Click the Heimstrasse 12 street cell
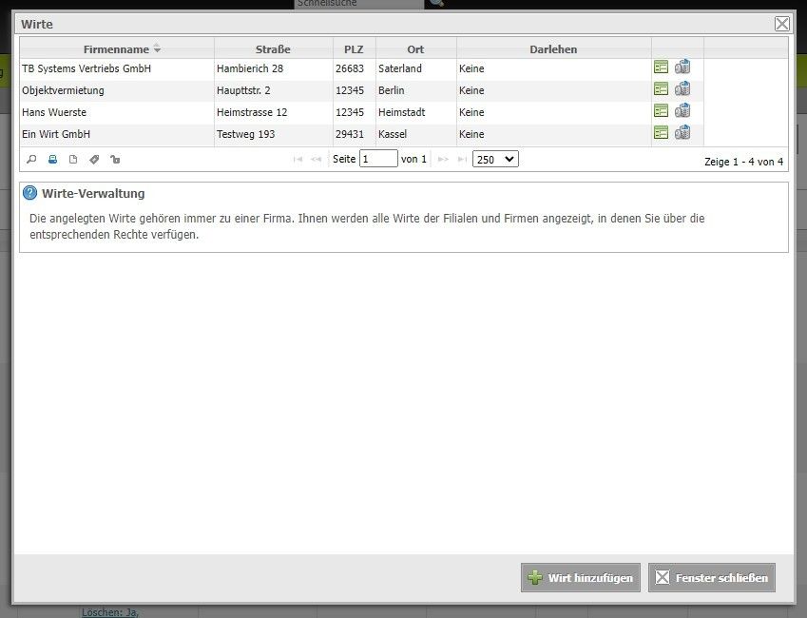Image resolution: width=807 pixels, height=618 pixels. (274, 112)
